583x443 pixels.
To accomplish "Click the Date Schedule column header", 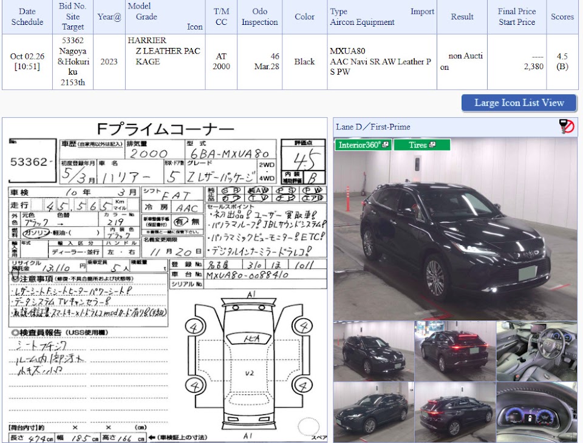I will coord(27,17).
